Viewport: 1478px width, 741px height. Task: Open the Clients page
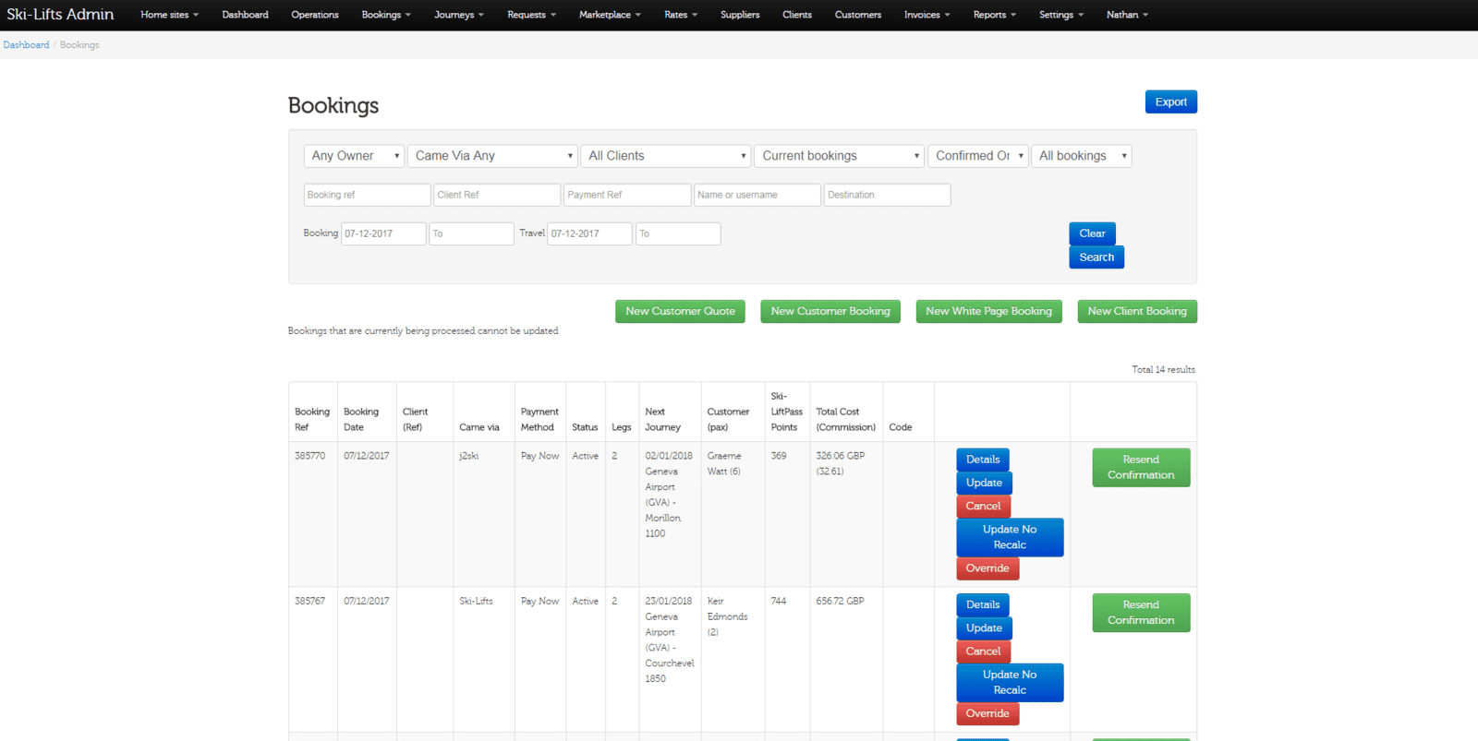pyautogui.click(x=797, y=15)
